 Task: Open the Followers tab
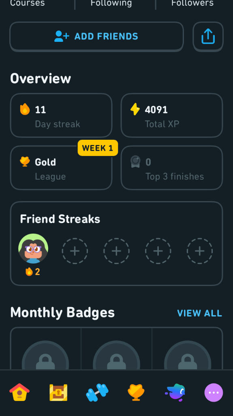[x=192, y=3]
